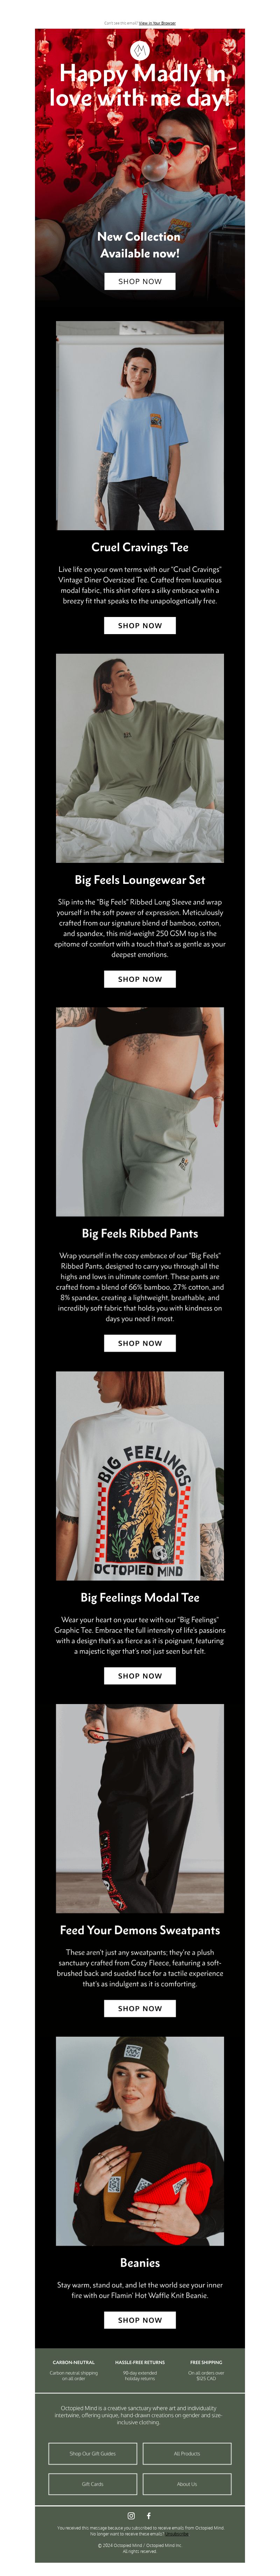Open the Instagram icon in footer
The height and width of the screenshot is (2576, 280).
click(131, 2516)
